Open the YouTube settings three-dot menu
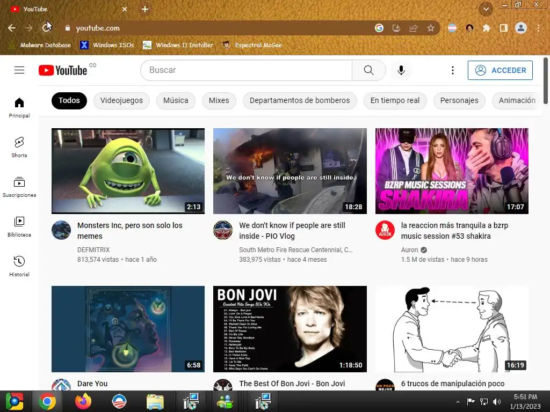The width and height of the screenshot is (550, 412). click(x=452, y=70)
